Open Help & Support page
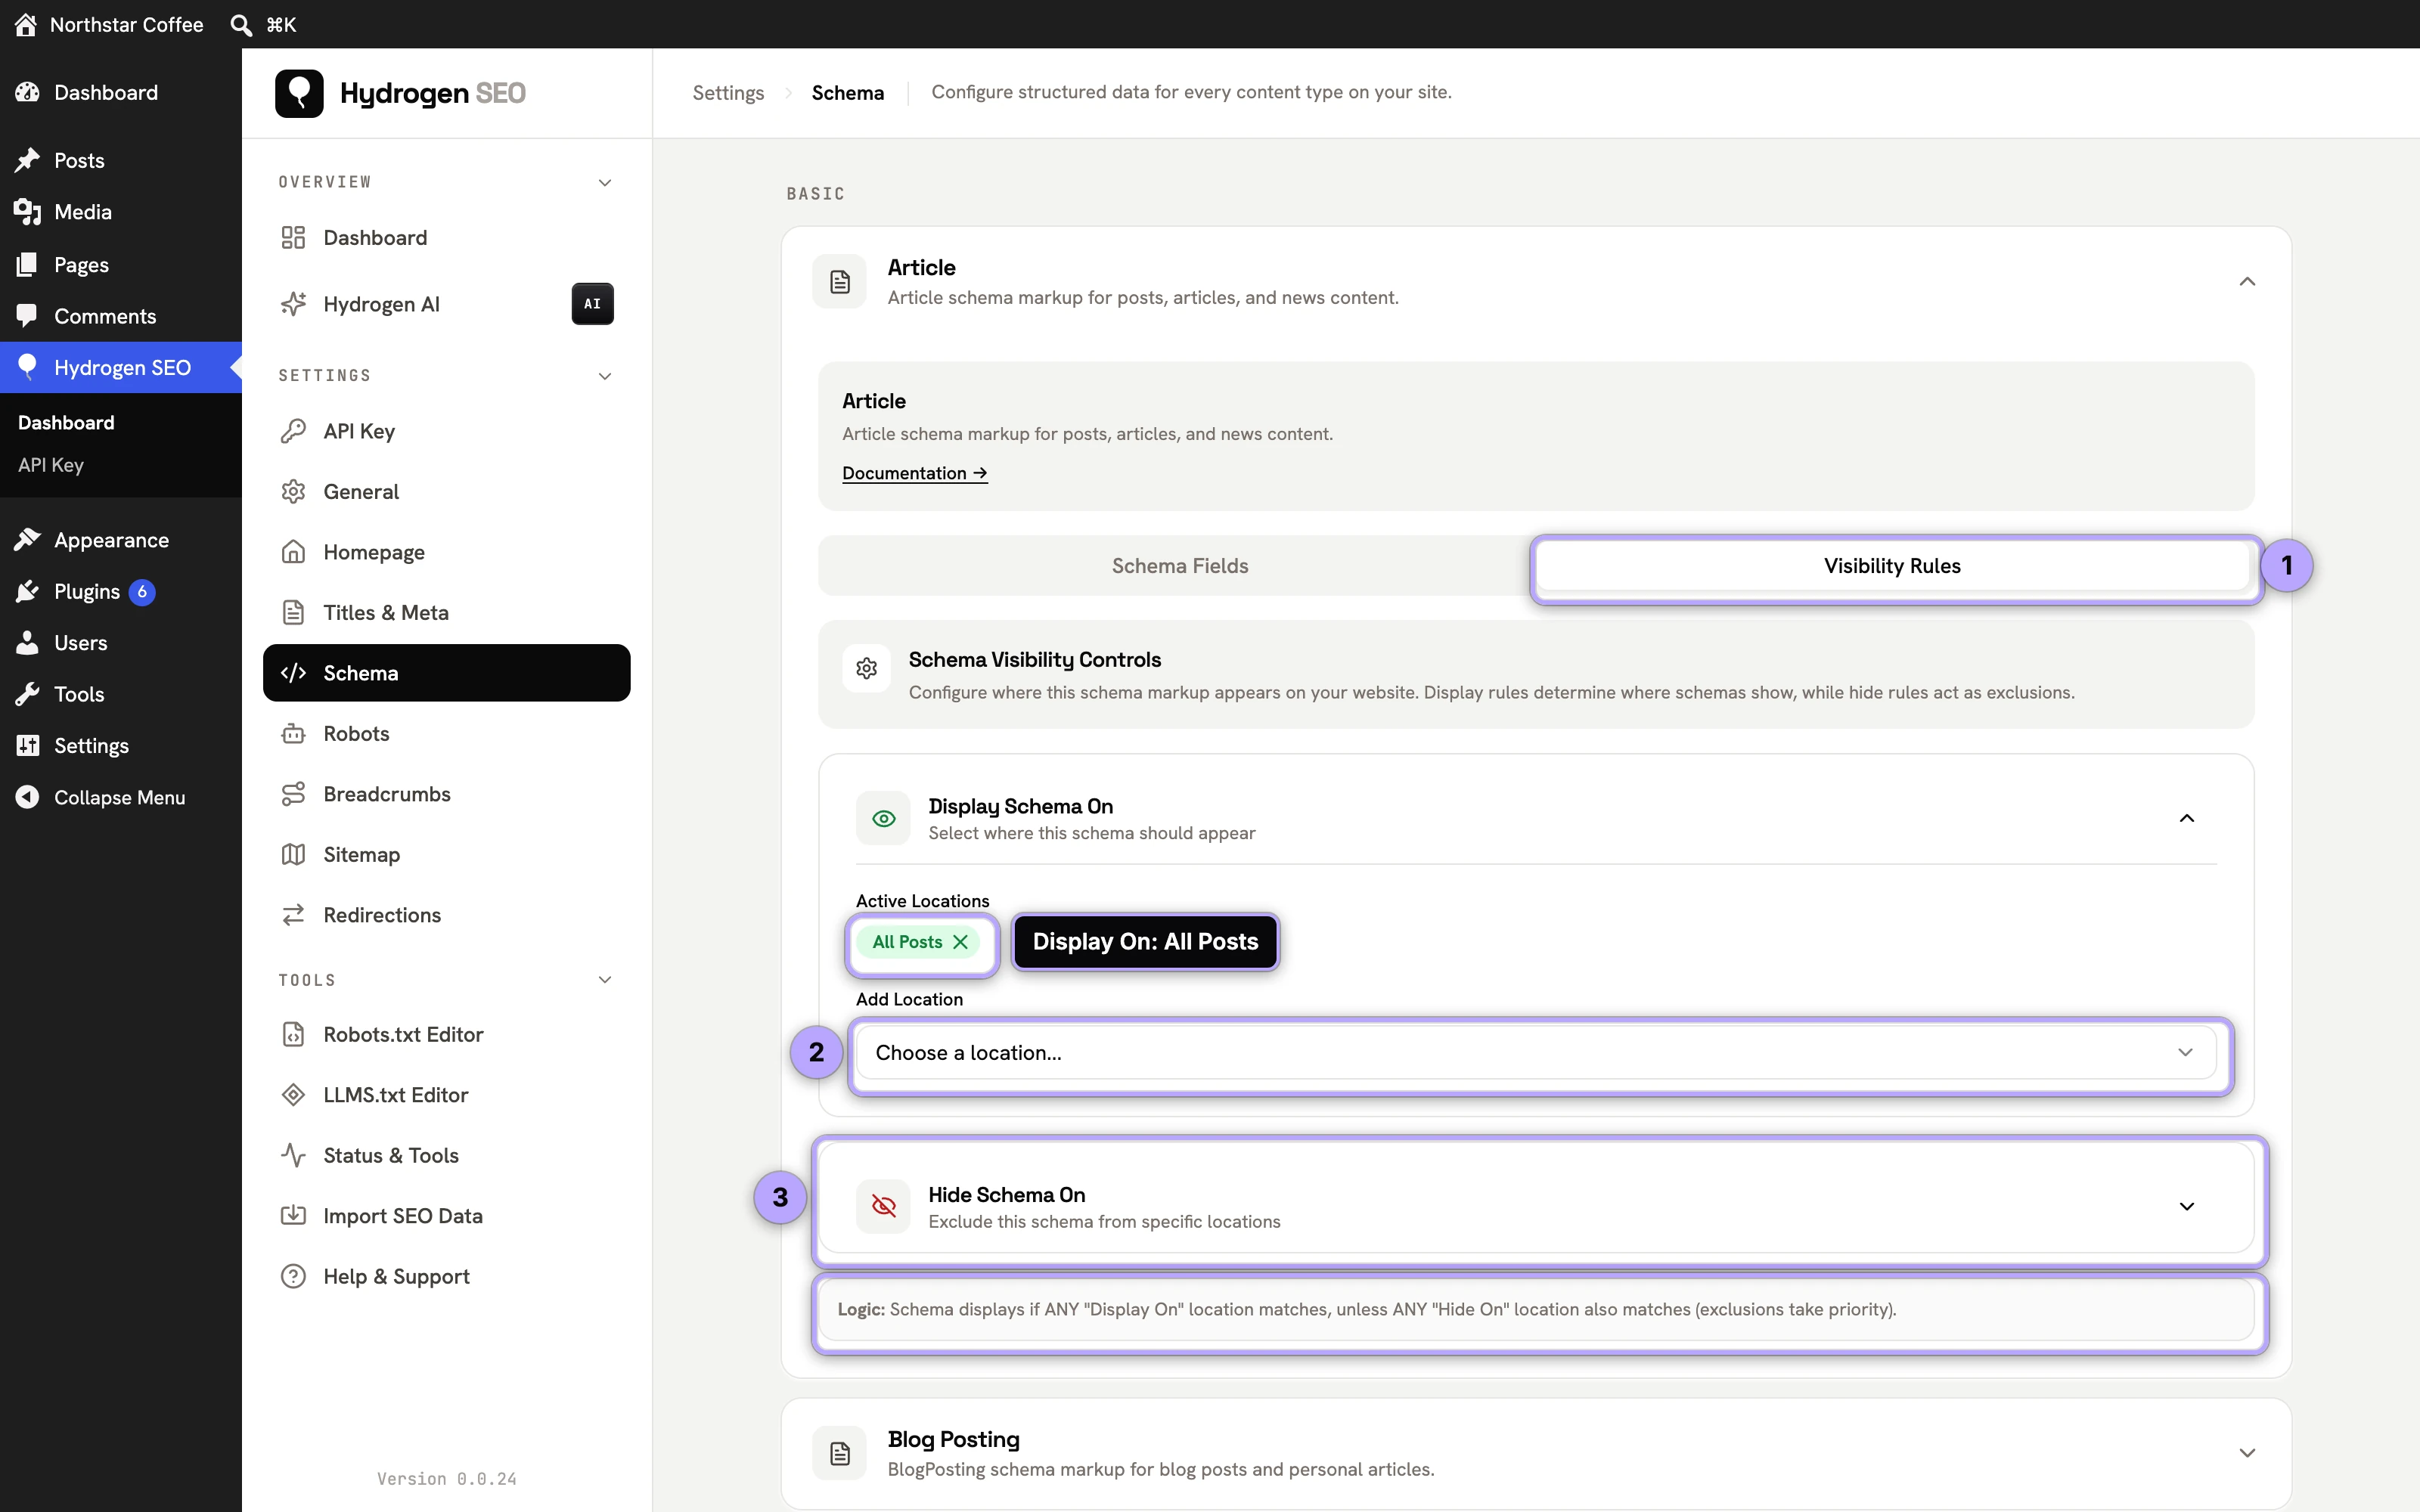Image resolution: width=2420 pixels, height=1512 pixels. click(447, 1277)
